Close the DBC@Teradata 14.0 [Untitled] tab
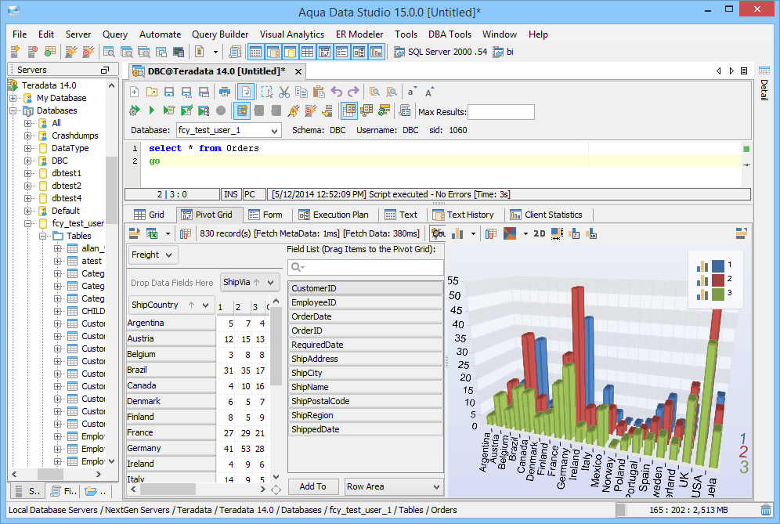This screenshot has width=780, height=524. (298, 71)
